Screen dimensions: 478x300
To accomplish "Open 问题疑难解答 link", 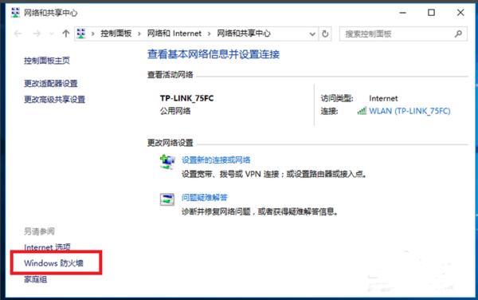I will 204,197.
